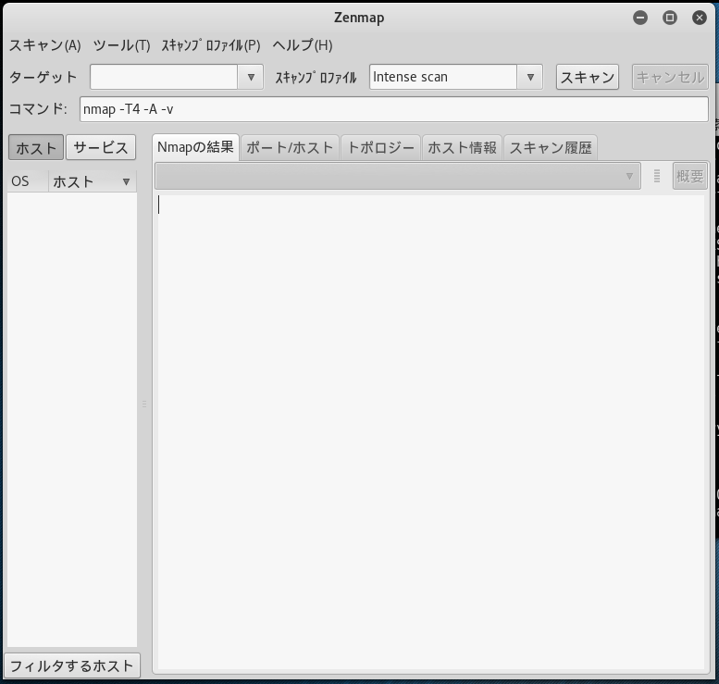719x684 pixels.
Task: Open the ヘルプ(H) menu
Action: pos(303,45)
